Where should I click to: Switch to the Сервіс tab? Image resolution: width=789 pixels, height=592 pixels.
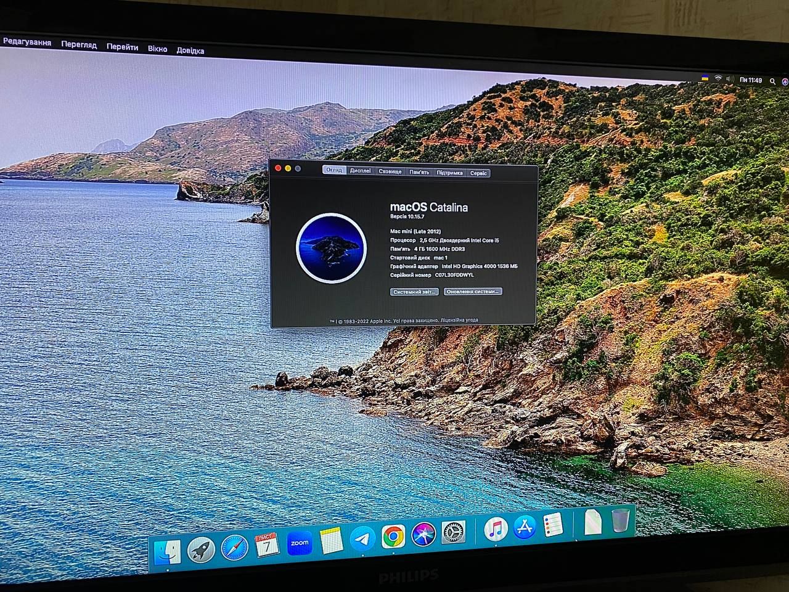click(x=478, y=173)
